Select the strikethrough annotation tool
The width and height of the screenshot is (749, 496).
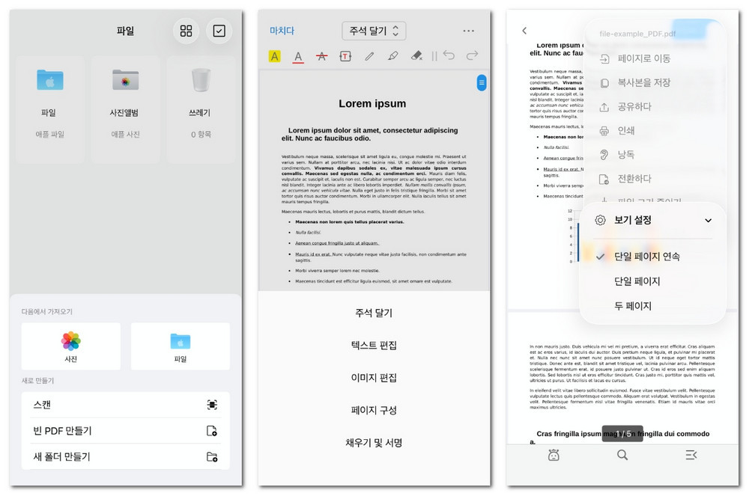[322, 55]
